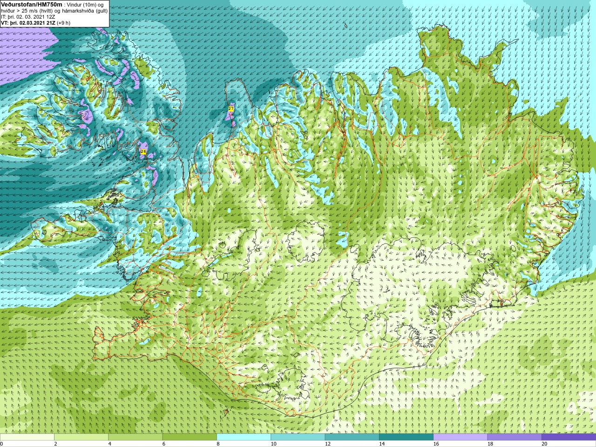Image resolution: width=596 pixels, height=447 pixels.
Task: Click the 'VT: þri. 02.03.2021 21Z (+9 h)' line
Action: click(36, 23)
